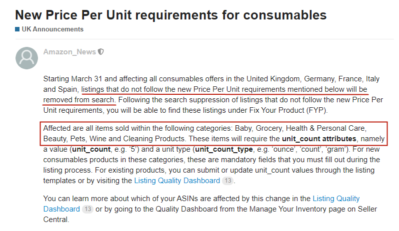Click the bold "unit_count_type" term

pos(222,149)
